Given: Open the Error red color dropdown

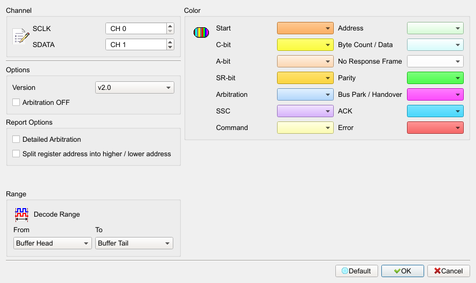Looking at the screenshot, I should click(x=435, y=128).
